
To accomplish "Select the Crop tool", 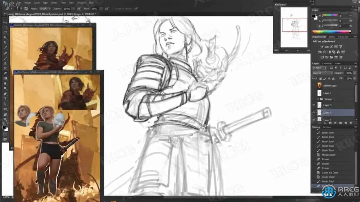I will coord(5,42).
